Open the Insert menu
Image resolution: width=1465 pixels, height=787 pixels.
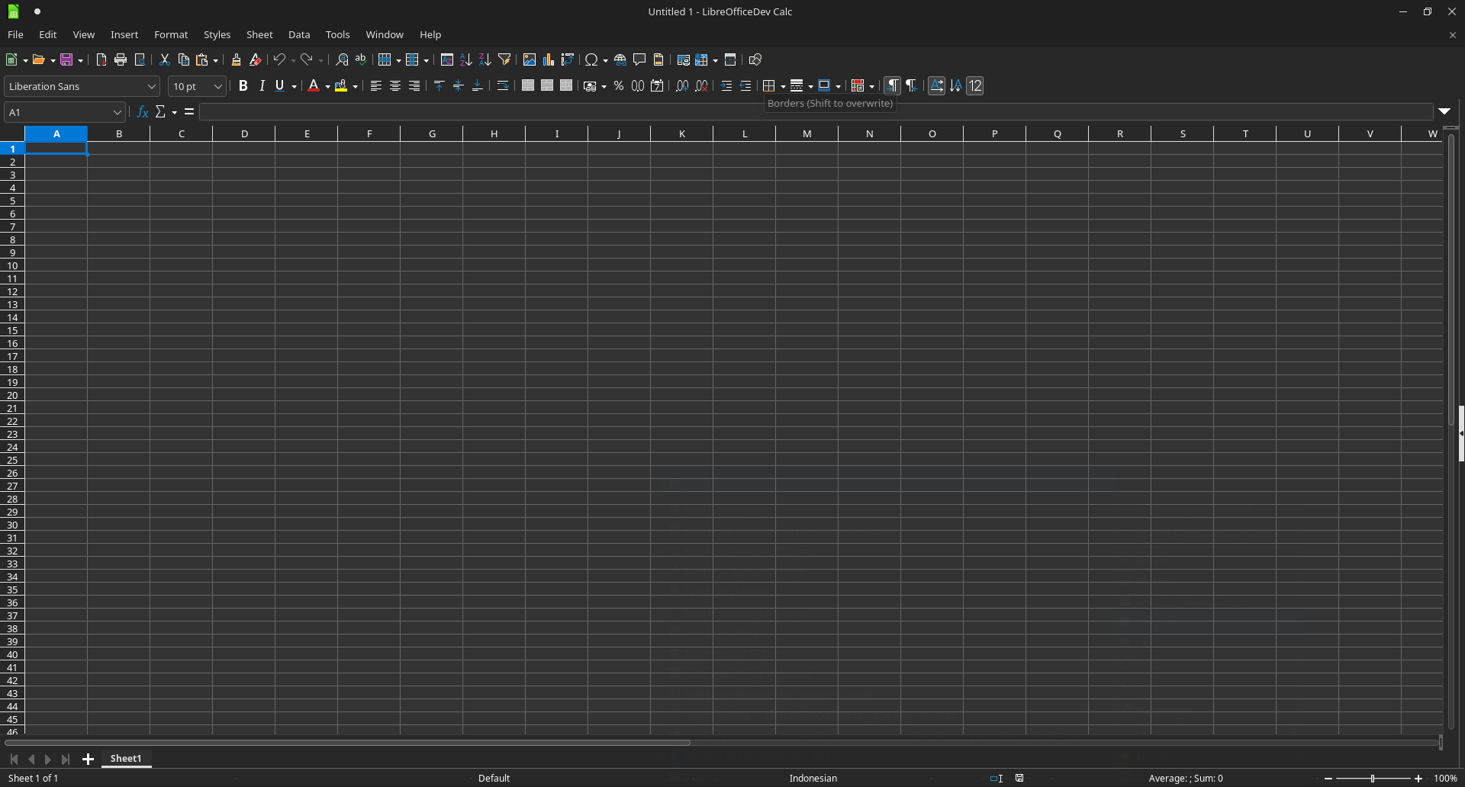pyautogui.click(x=124, y=34)
